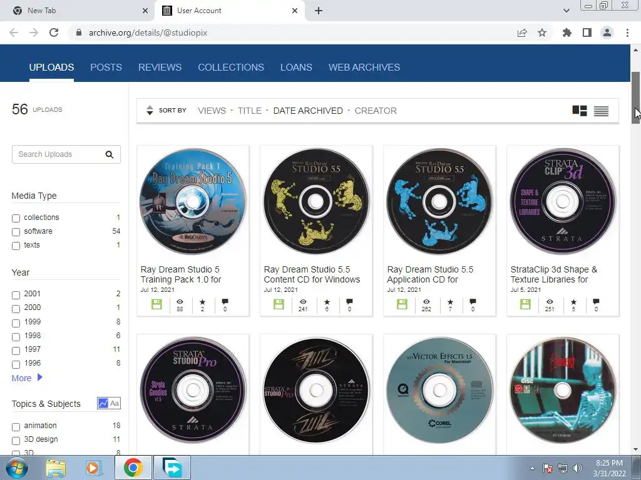Expand More years list
Screen dimensions: 641x480
27,378
